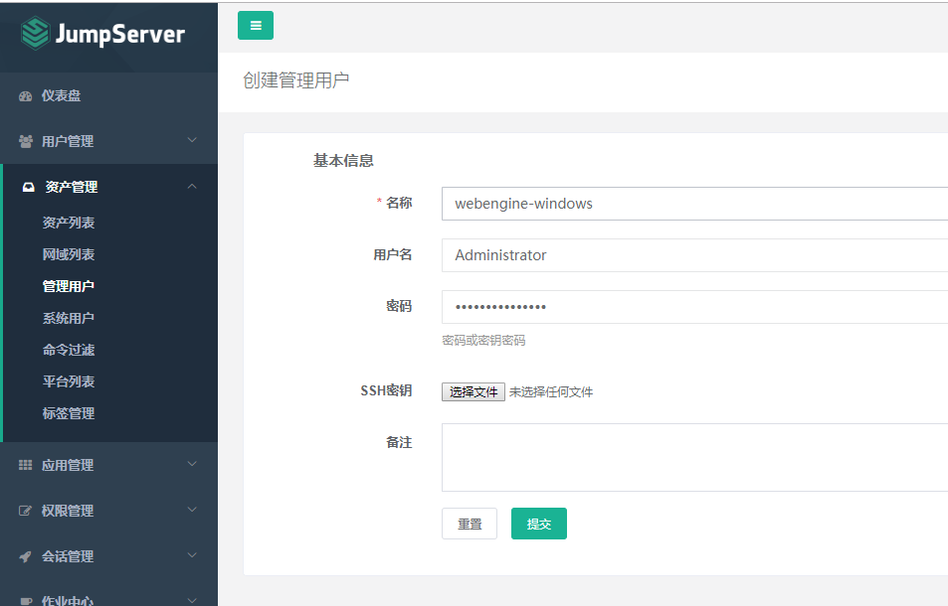The width and height of the screenshot is (948, 606).
Task: Expand the 应用管理 chevron
Action: tap(192, 465)
